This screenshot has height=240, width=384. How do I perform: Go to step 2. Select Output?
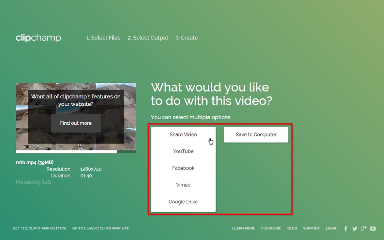click(x=148, y=38)
